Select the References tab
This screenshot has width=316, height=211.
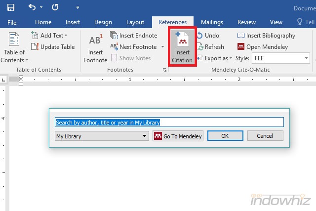(x=172, y=22)
